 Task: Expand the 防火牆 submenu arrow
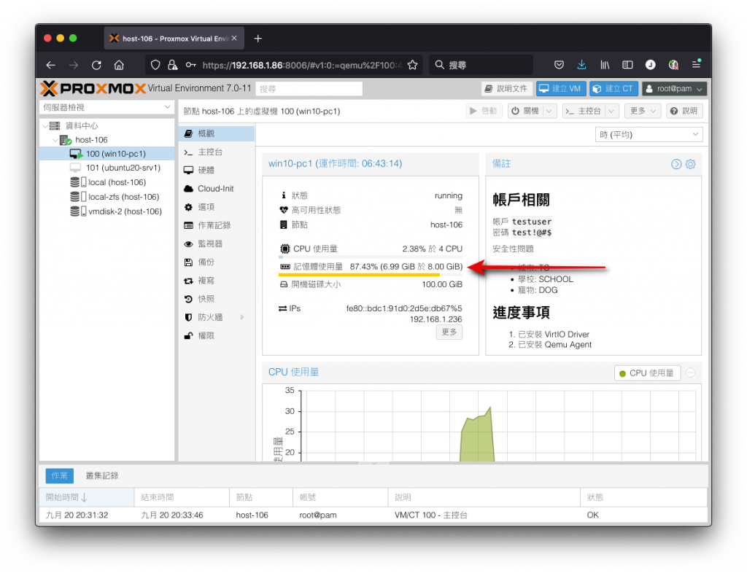point(242,317)
